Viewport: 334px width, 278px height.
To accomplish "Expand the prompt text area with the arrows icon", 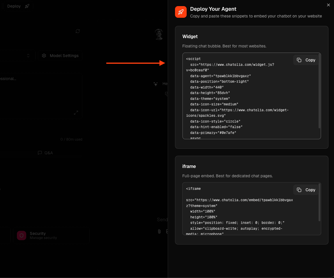I will point(76,113).
